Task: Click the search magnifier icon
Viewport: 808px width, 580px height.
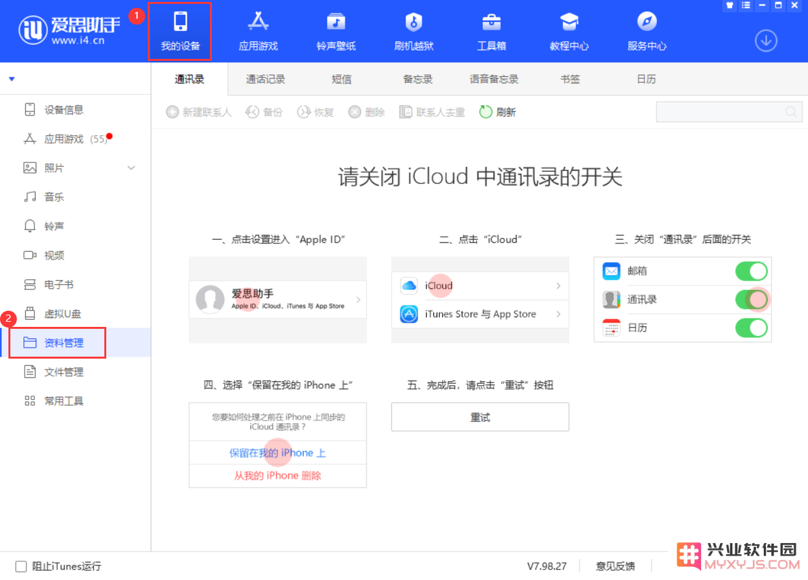Action: [x=792, y=112]
